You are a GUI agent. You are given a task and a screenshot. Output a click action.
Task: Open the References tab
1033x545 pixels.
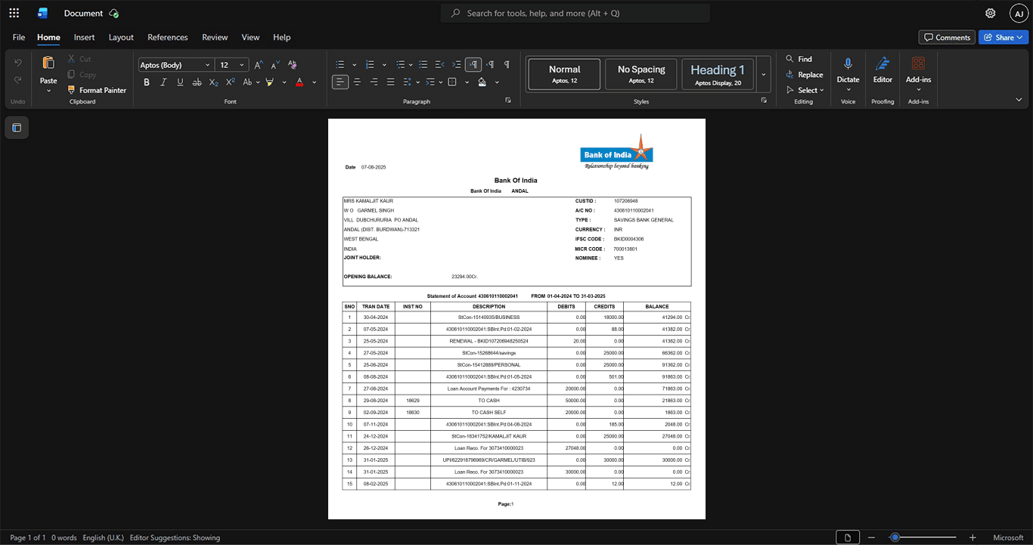click(x=167, y=37)
